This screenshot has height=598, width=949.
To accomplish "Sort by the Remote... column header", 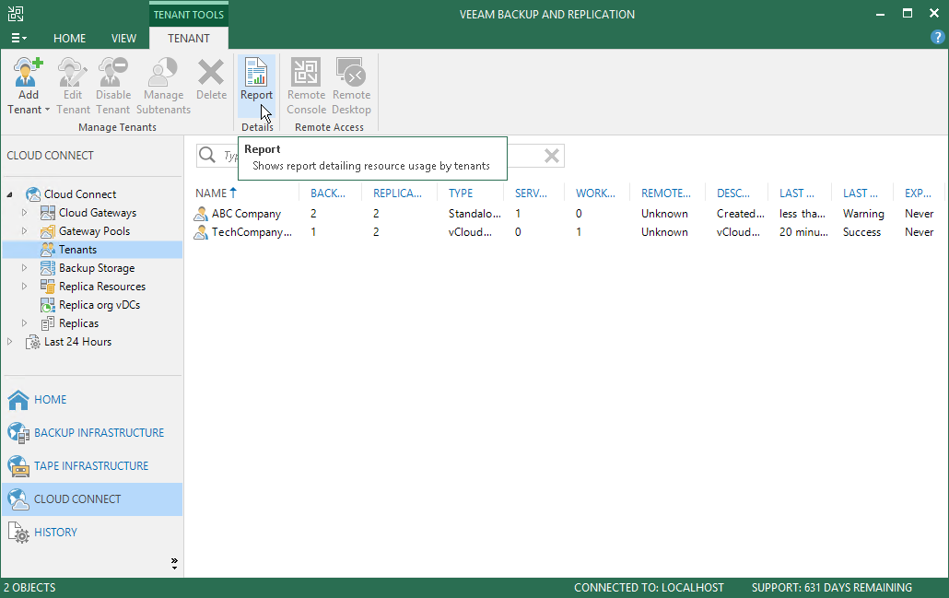I will pos(667,193).
